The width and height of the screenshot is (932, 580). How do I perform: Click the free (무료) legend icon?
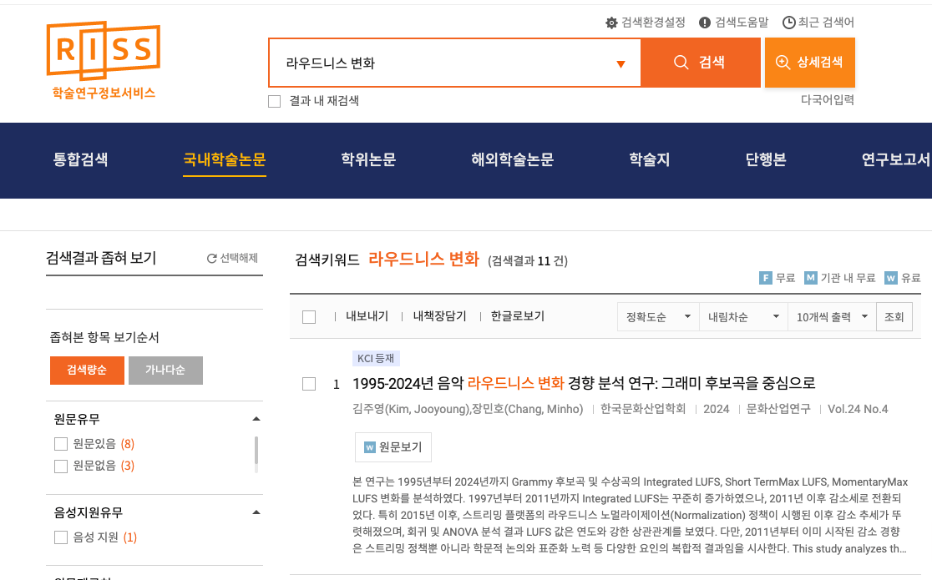[765, 278]
